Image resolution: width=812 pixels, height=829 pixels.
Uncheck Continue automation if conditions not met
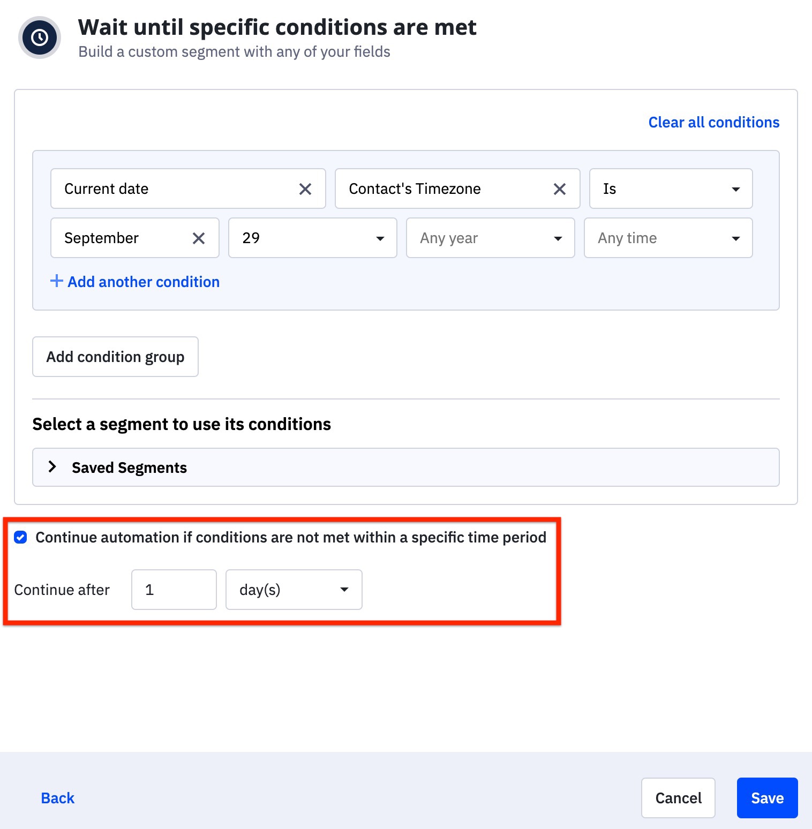point(21,537)
